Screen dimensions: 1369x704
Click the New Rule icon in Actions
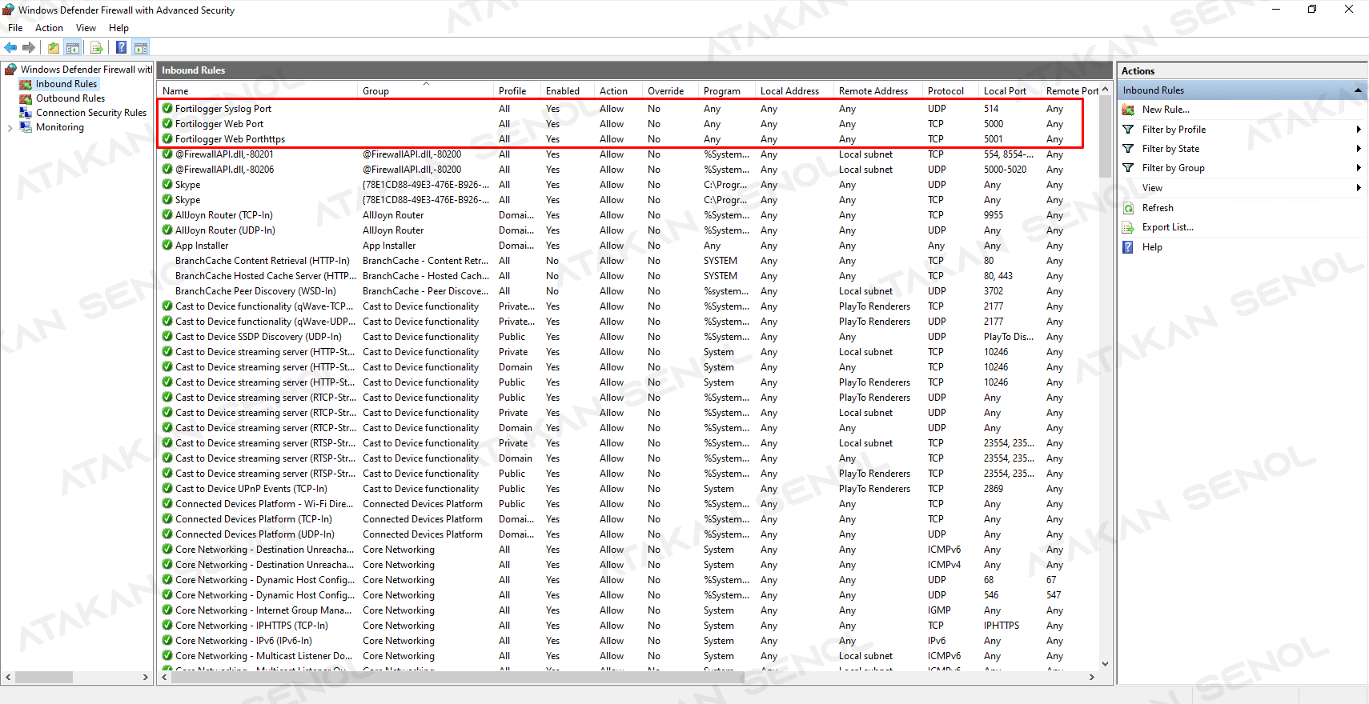1128,110
